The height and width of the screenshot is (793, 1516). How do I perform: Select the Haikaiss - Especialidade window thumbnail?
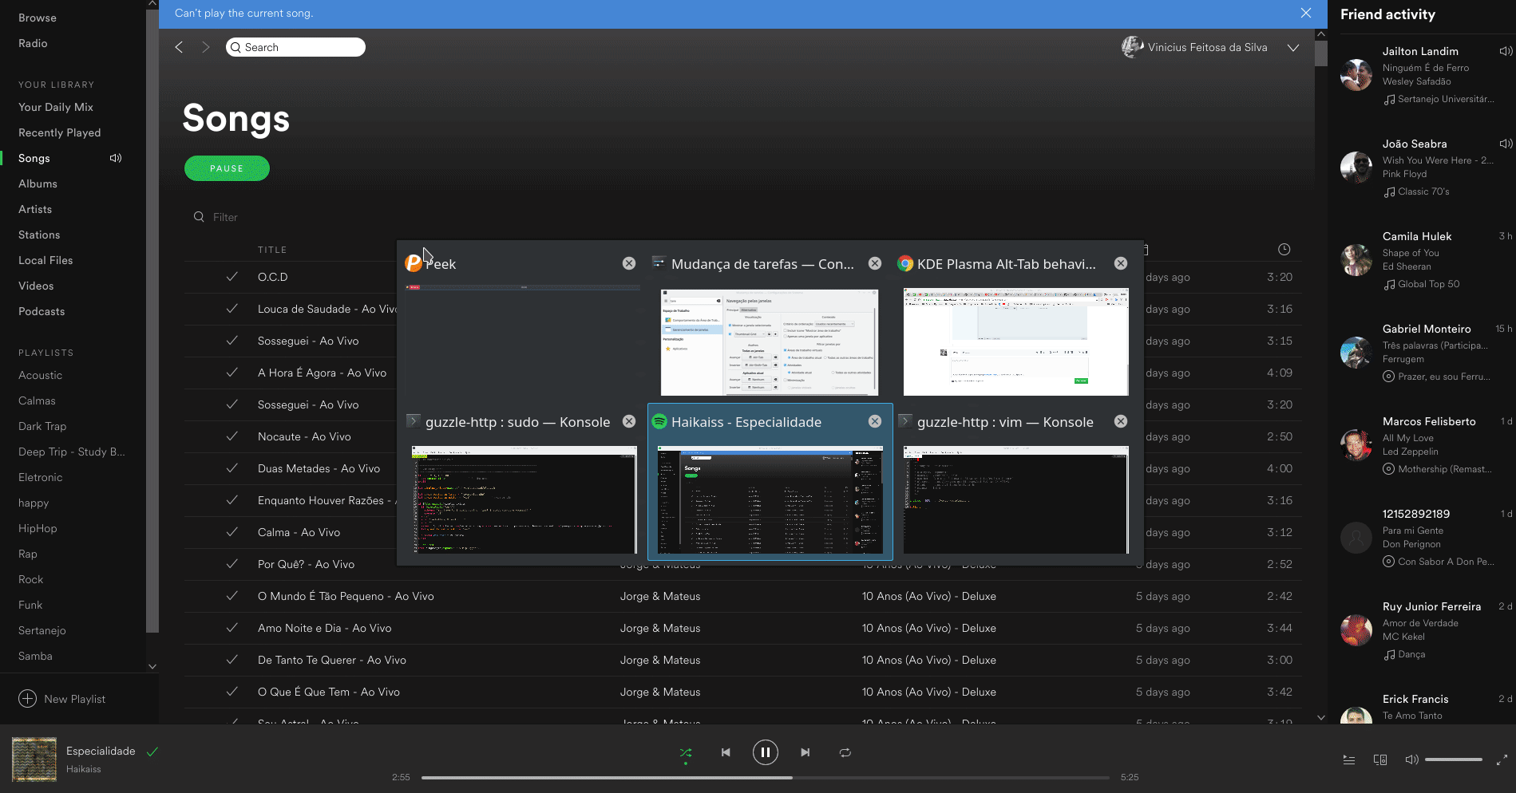coord(769,500)
